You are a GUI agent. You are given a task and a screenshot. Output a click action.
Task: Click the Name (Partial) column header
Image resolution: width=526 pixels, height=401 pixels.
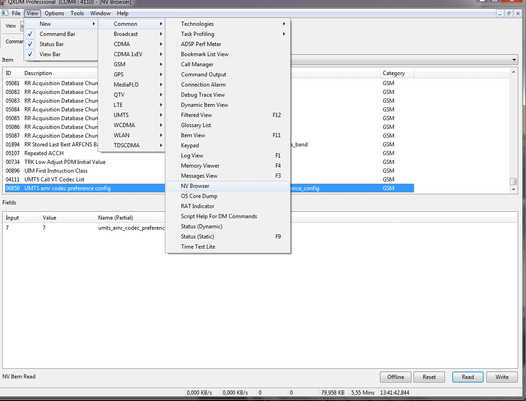[130, 218]
